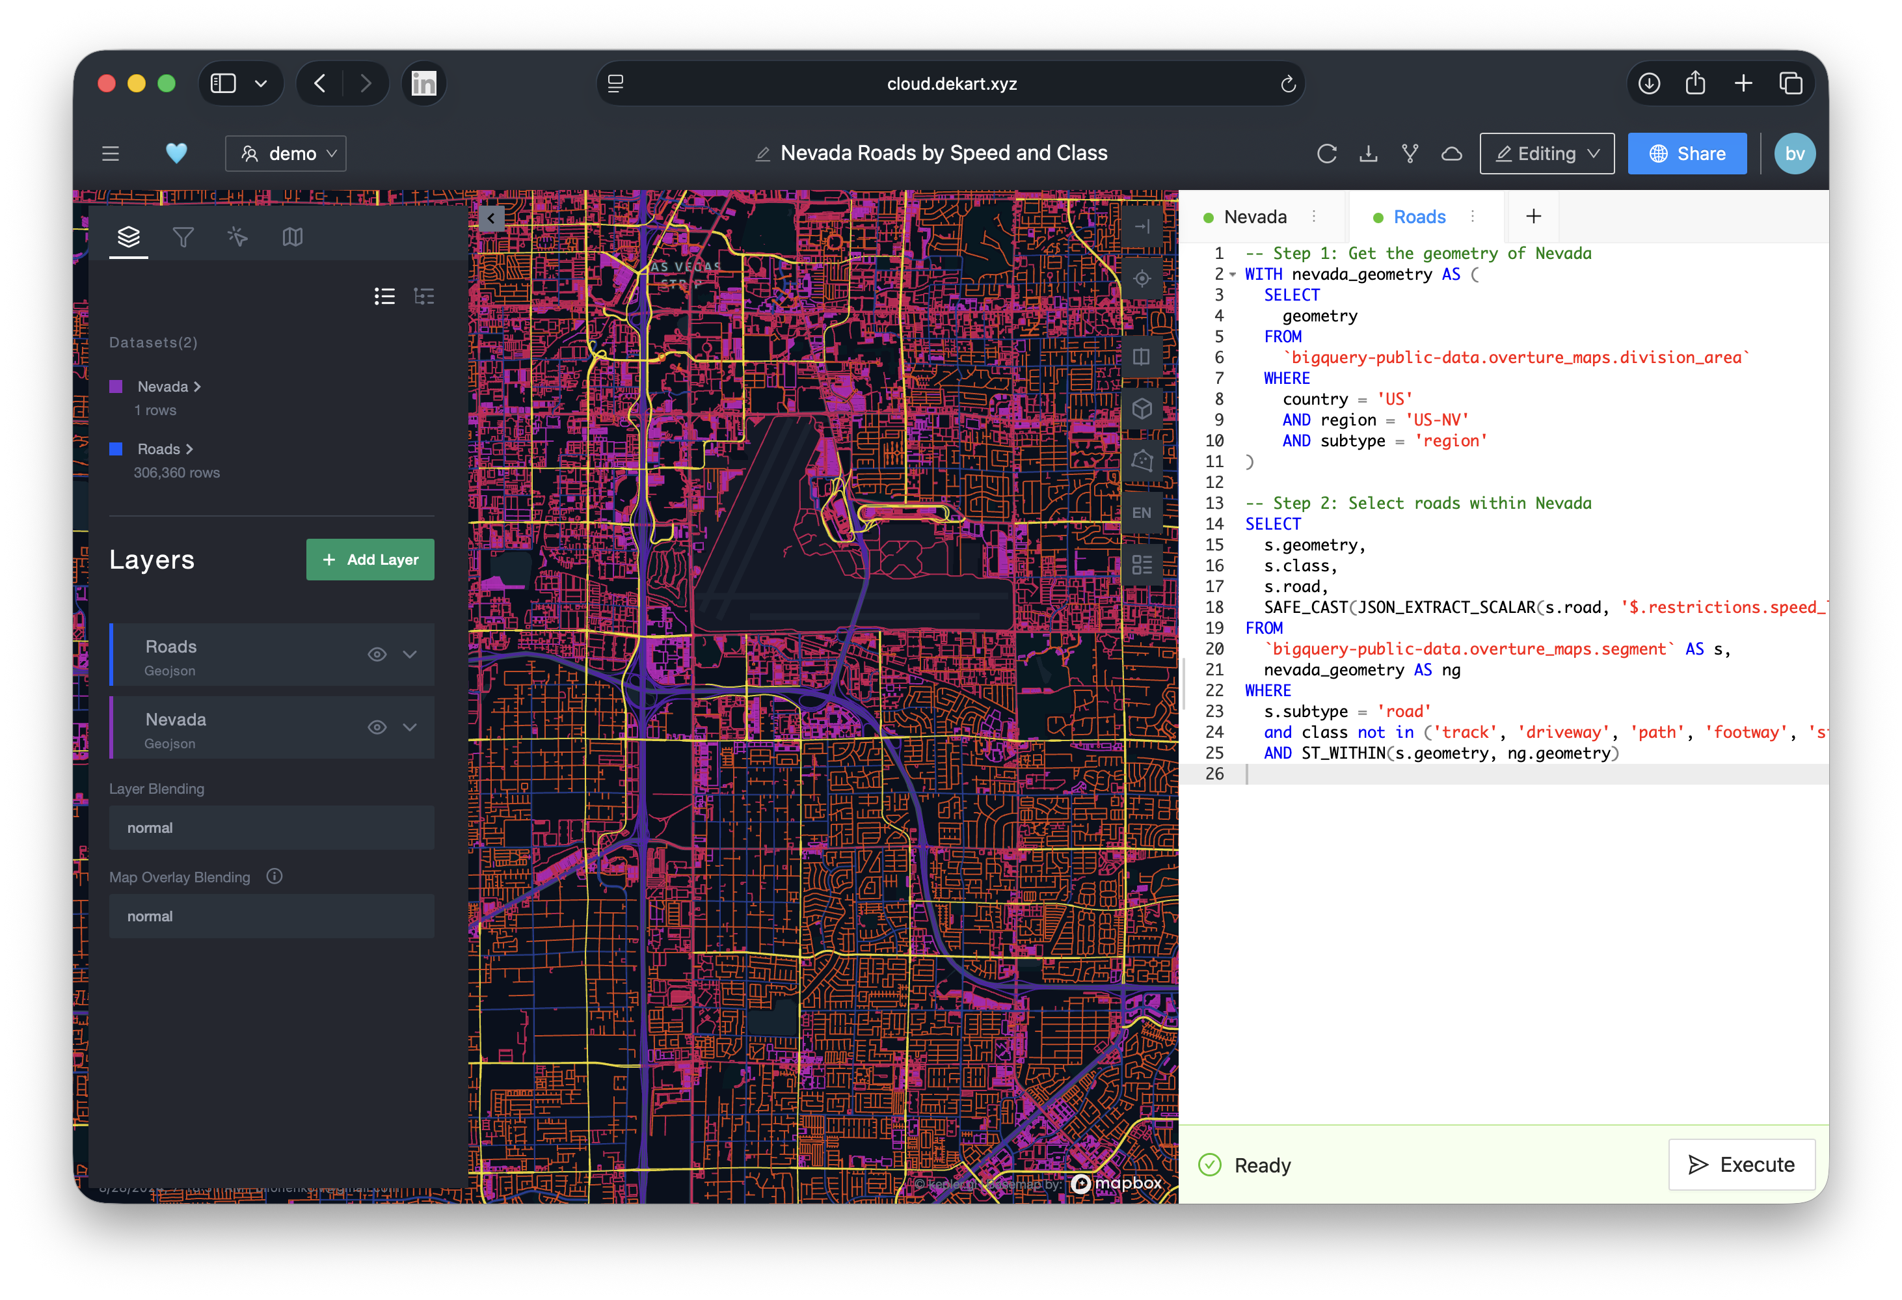
Task: Click the Add Layer button
Action: tap(370, 560)
